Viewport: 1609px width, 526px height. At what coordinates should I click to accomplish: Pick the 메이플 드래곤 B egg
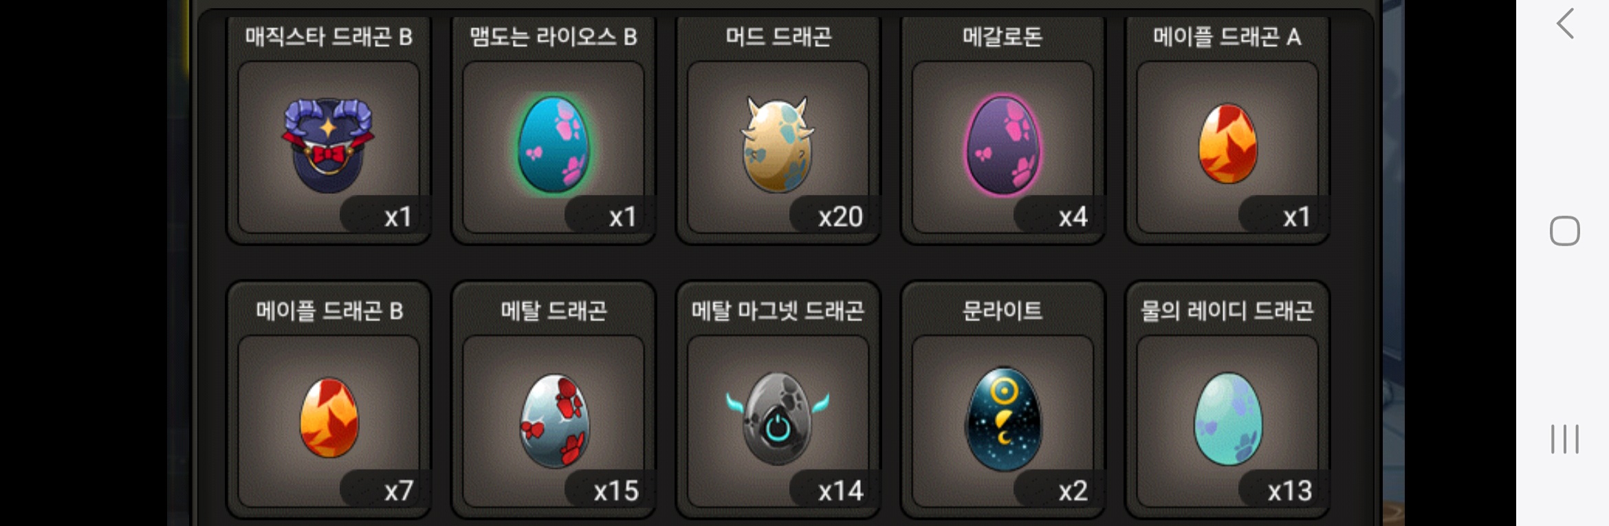point(329,417)
